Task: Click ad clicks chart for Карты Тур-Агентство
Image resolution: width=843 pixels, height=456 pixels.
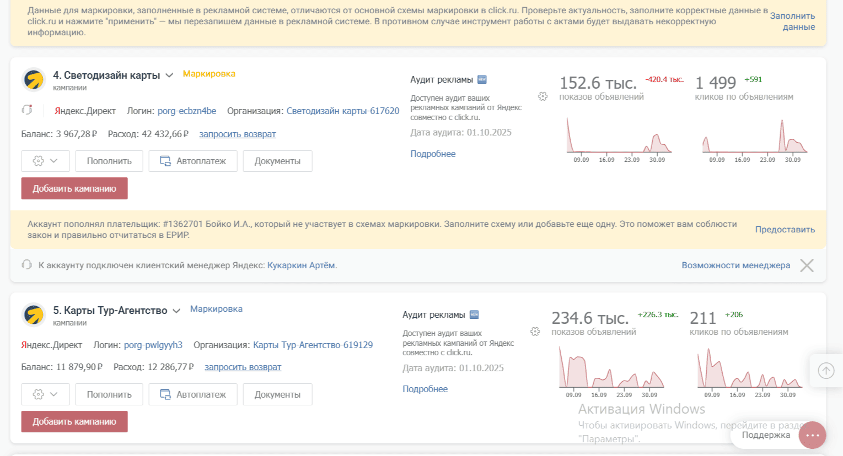Action: (x=749, y=372)
